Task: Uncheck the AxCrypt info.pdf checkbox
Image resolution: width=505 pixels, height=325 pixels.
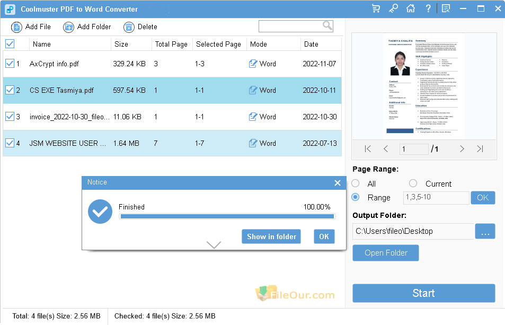Action: click(x=10, y=64)
